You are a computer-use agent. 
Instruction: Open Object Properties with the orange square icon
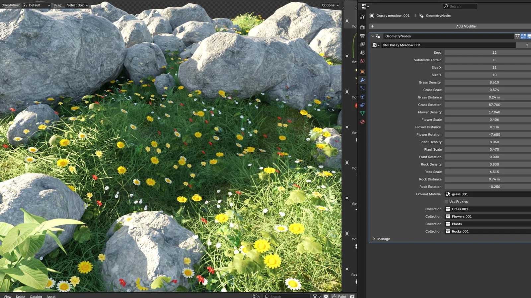point(362,71)
